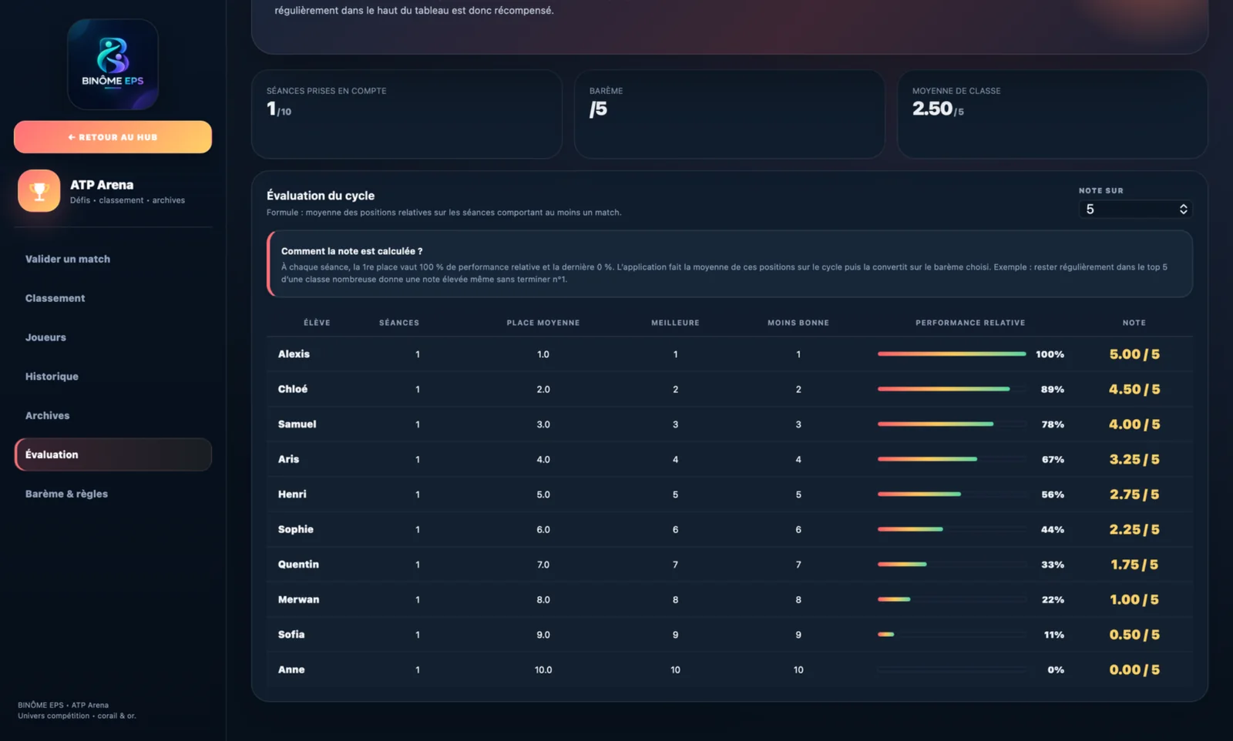1233x741 pixels.
Task: Click the Moyenne de classe 2.50 value
Action: coord(938,109)
